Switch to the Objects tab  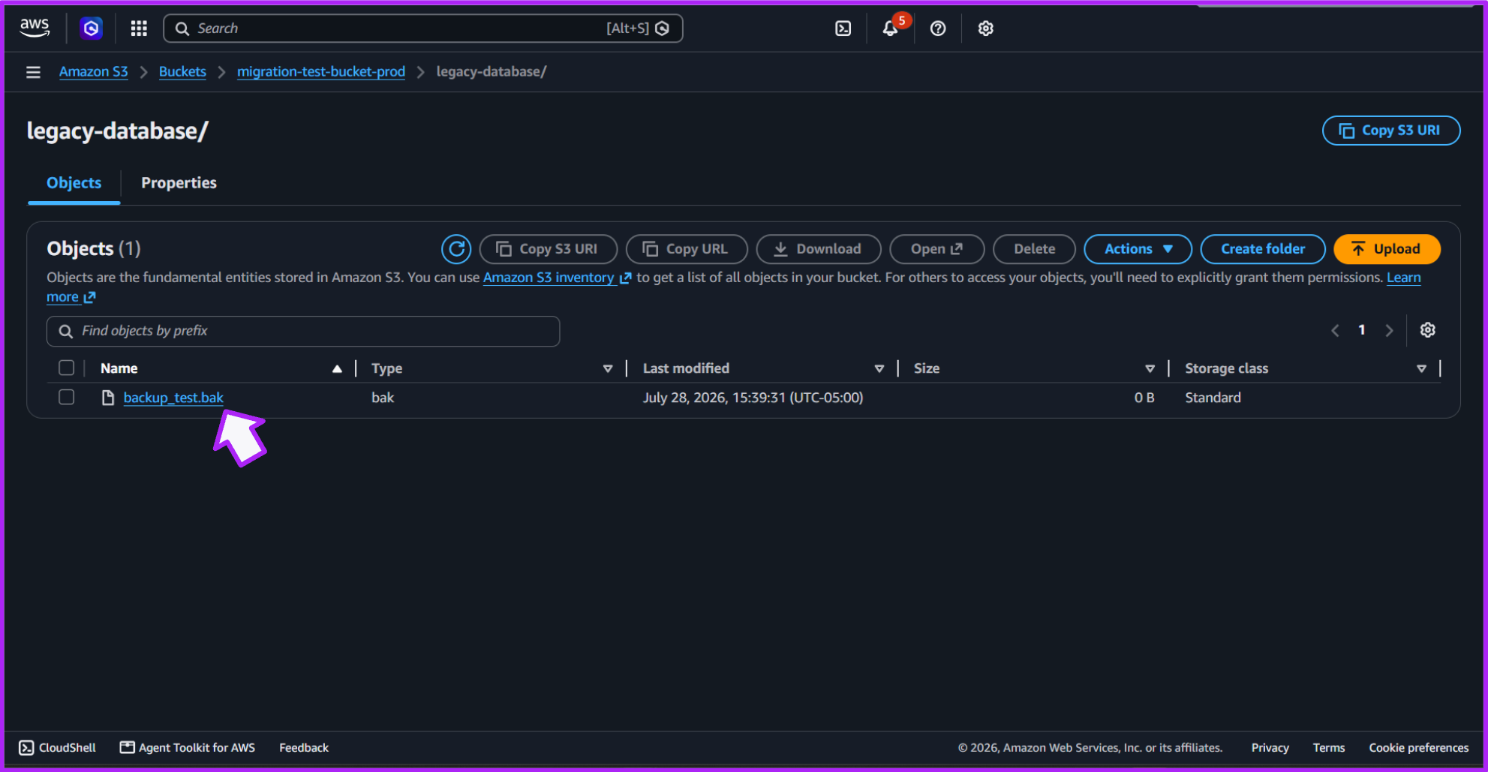74,183
